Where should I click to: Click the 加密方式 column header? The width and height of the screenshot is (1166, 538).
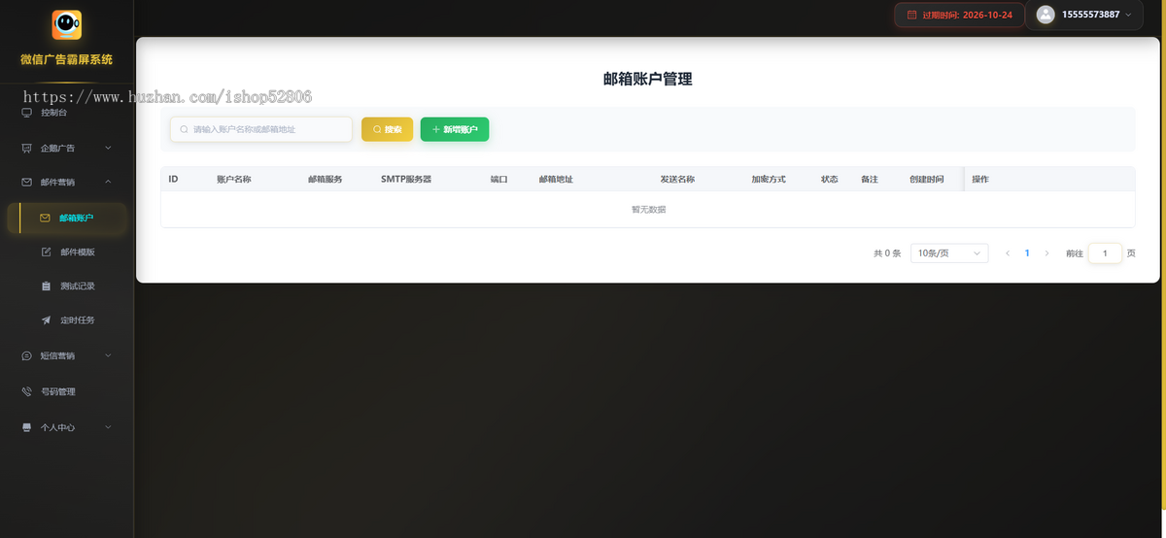tap(769, 180)
